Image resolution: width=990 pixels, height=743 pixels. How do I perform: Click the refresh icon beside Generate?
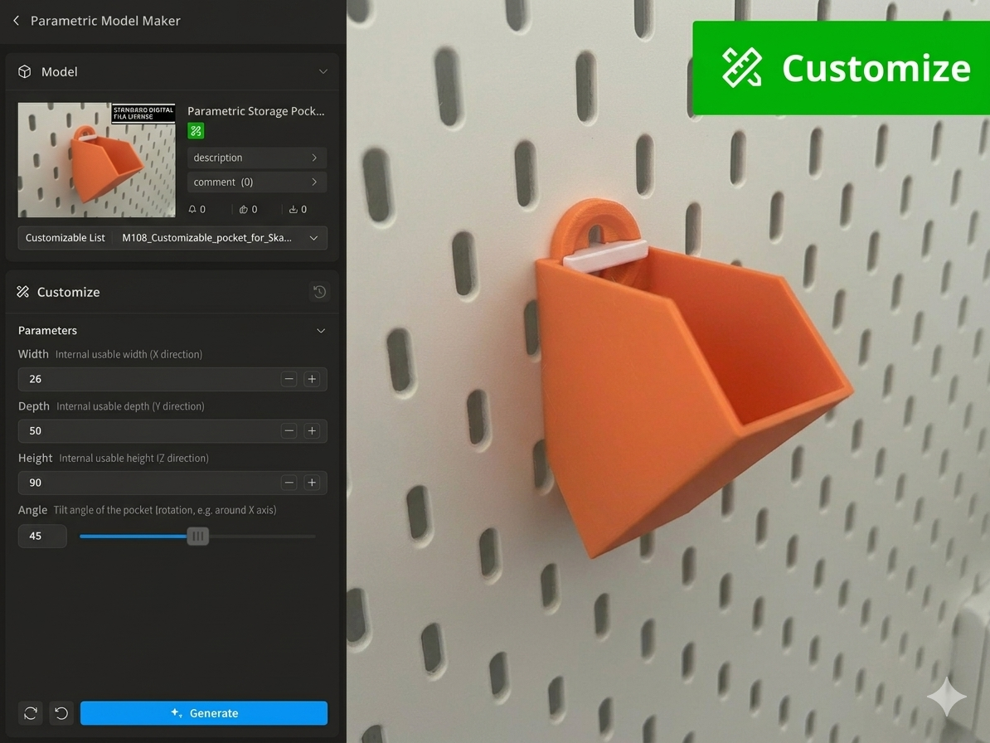31,713
